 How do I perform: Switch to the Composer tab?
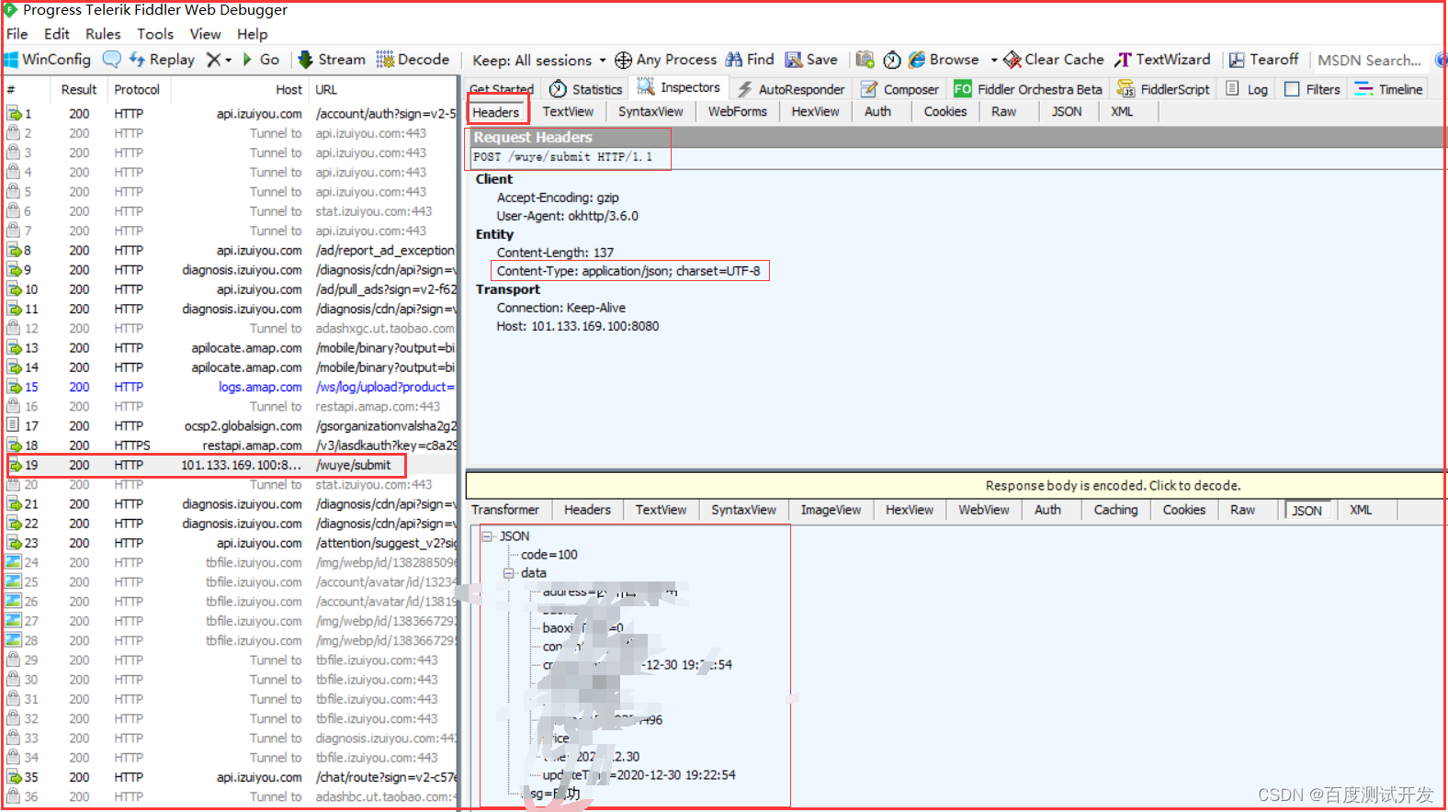coord(900,89)
